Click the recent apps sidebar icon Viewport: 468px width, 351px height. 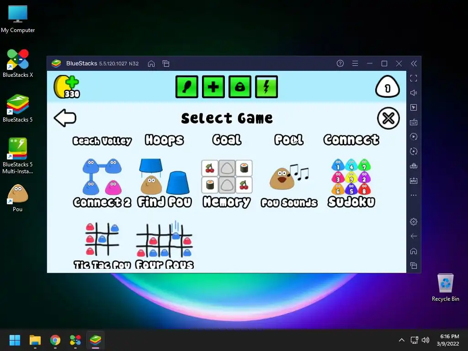[x=414, y=266]
